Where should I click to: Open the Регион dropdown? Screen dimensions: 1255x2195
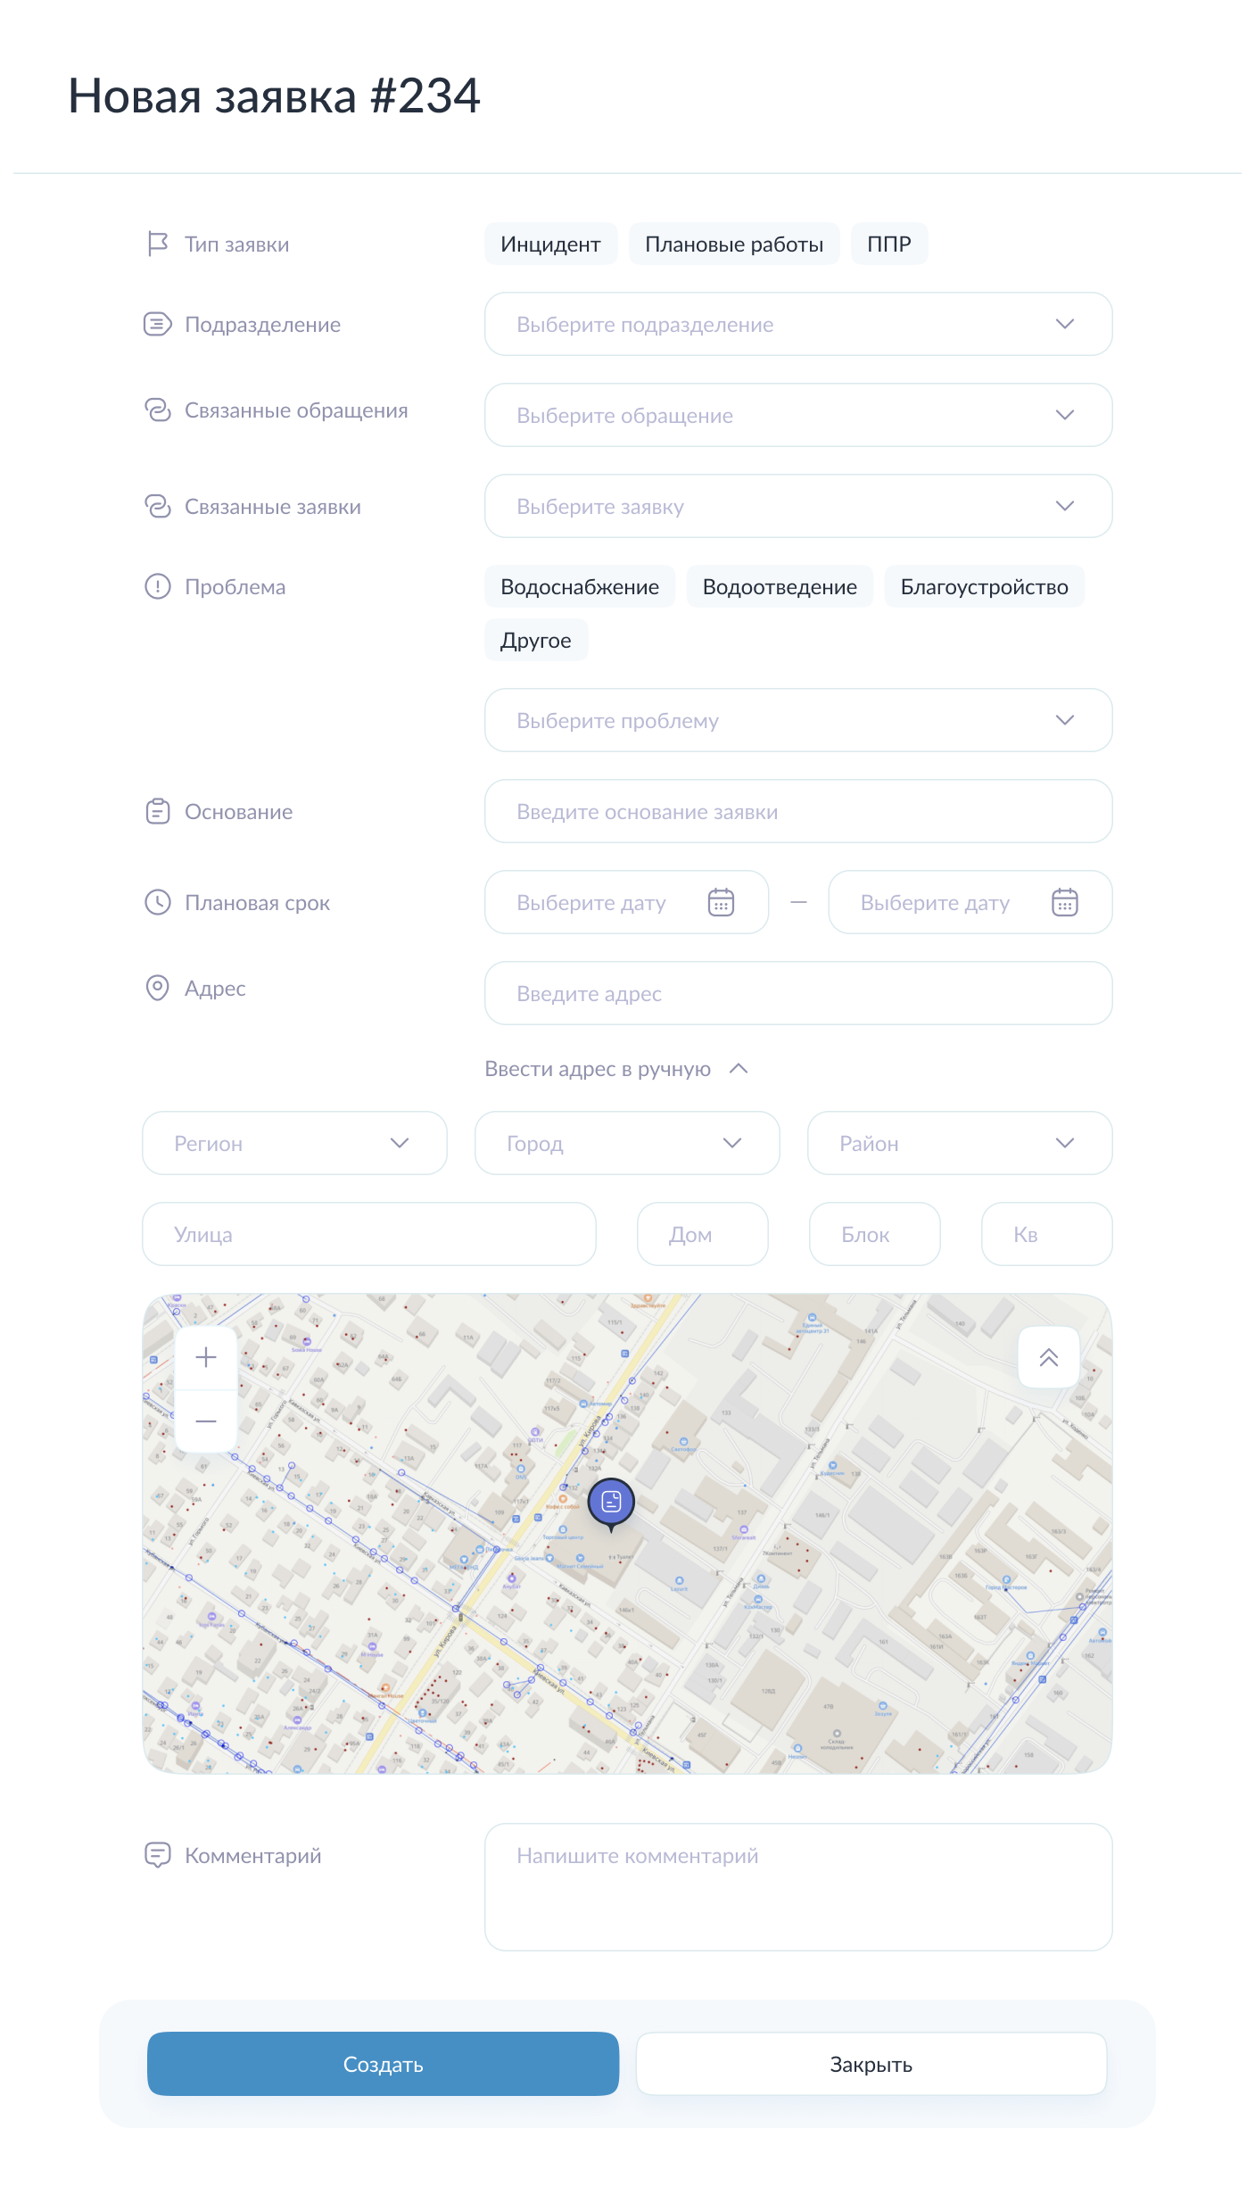pyautogui.click(x=294, y=1143)
